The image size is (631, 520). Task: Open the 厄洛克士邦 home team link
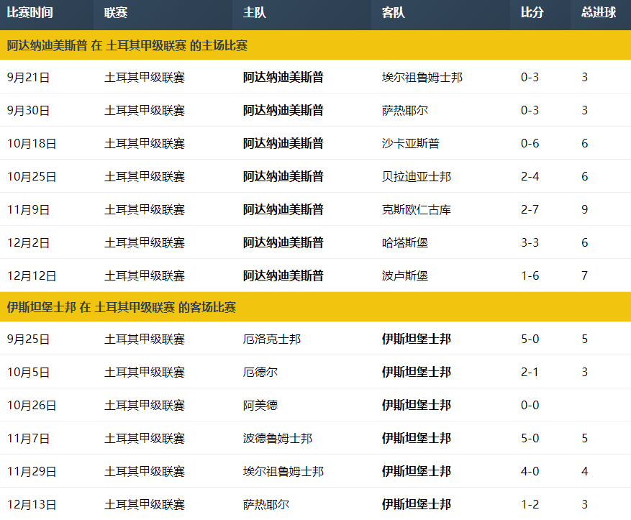coord(271,339)
